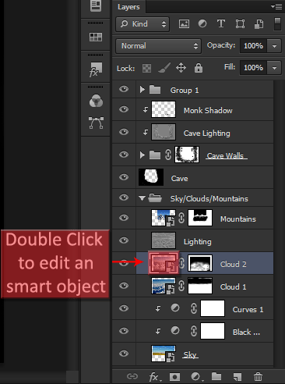Toggle visibility of Lighting layer
This screenshot has height=384, width=285.
click(124, 240)
